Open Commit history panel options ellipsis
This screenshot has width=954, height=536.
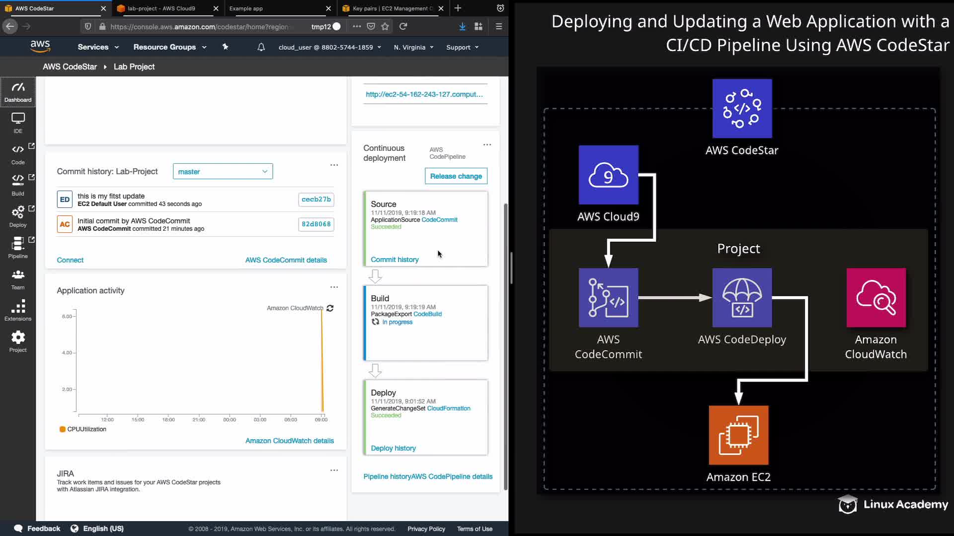pos(334,165)
